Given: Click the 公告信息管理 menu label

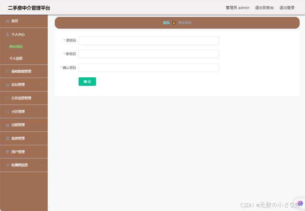Looking at the screenshot, I should point(21,98).
